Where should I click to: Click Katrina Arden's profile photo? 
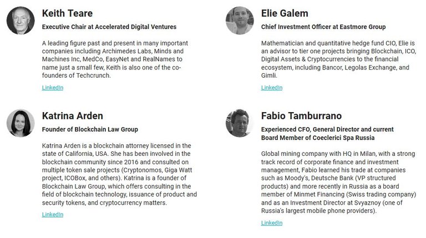(x=21, y=123)
